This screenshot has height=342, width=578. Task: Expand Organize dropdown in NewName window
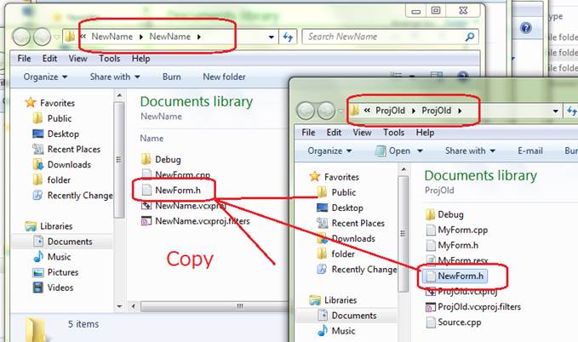[x=46, y=77]
